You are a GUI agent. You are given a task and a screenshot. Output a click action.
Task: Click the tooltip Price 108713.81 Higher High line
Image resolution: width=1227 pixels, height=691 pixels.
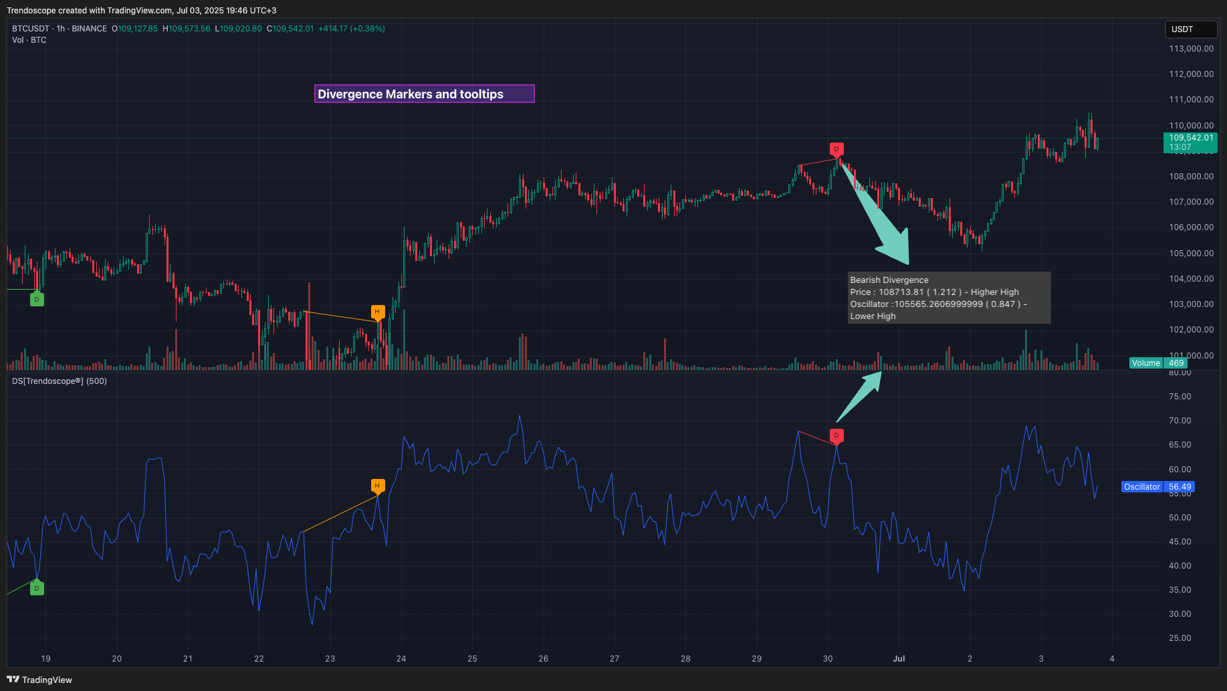(935, 292)
